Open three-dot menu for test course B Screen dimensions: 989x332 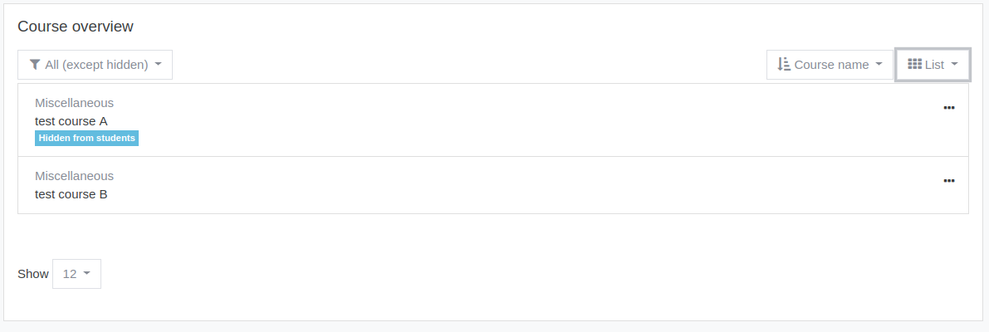point(948,181)
